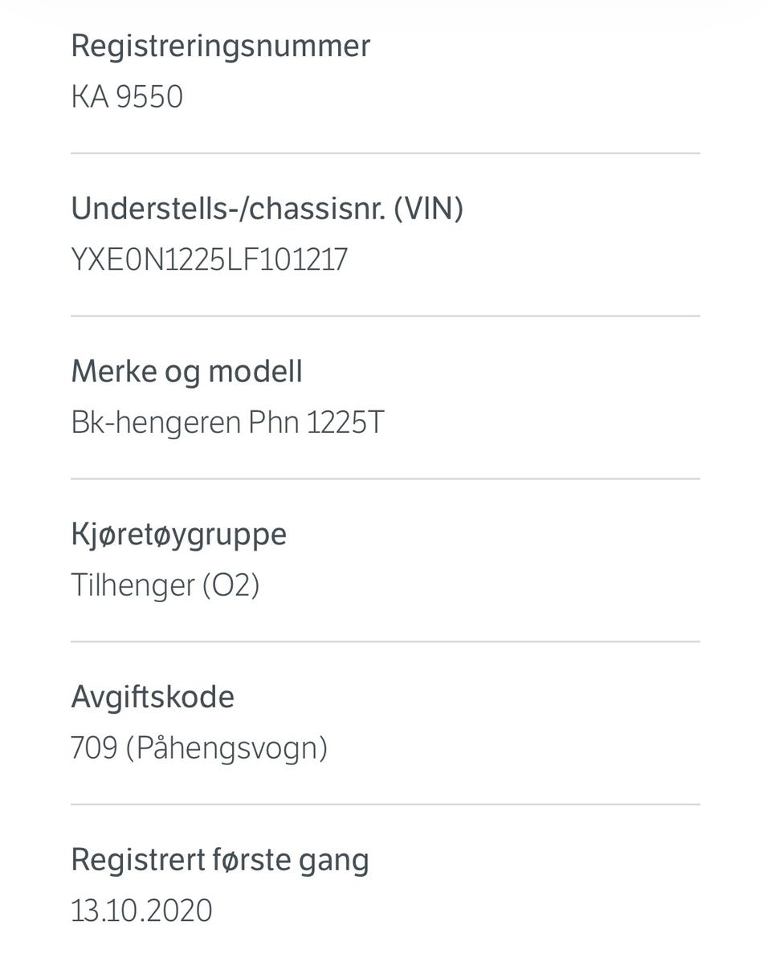Screen dimensions: 771x961
Task: Click the divider below Tilhenger (O2)
Action: click(385, 641)
